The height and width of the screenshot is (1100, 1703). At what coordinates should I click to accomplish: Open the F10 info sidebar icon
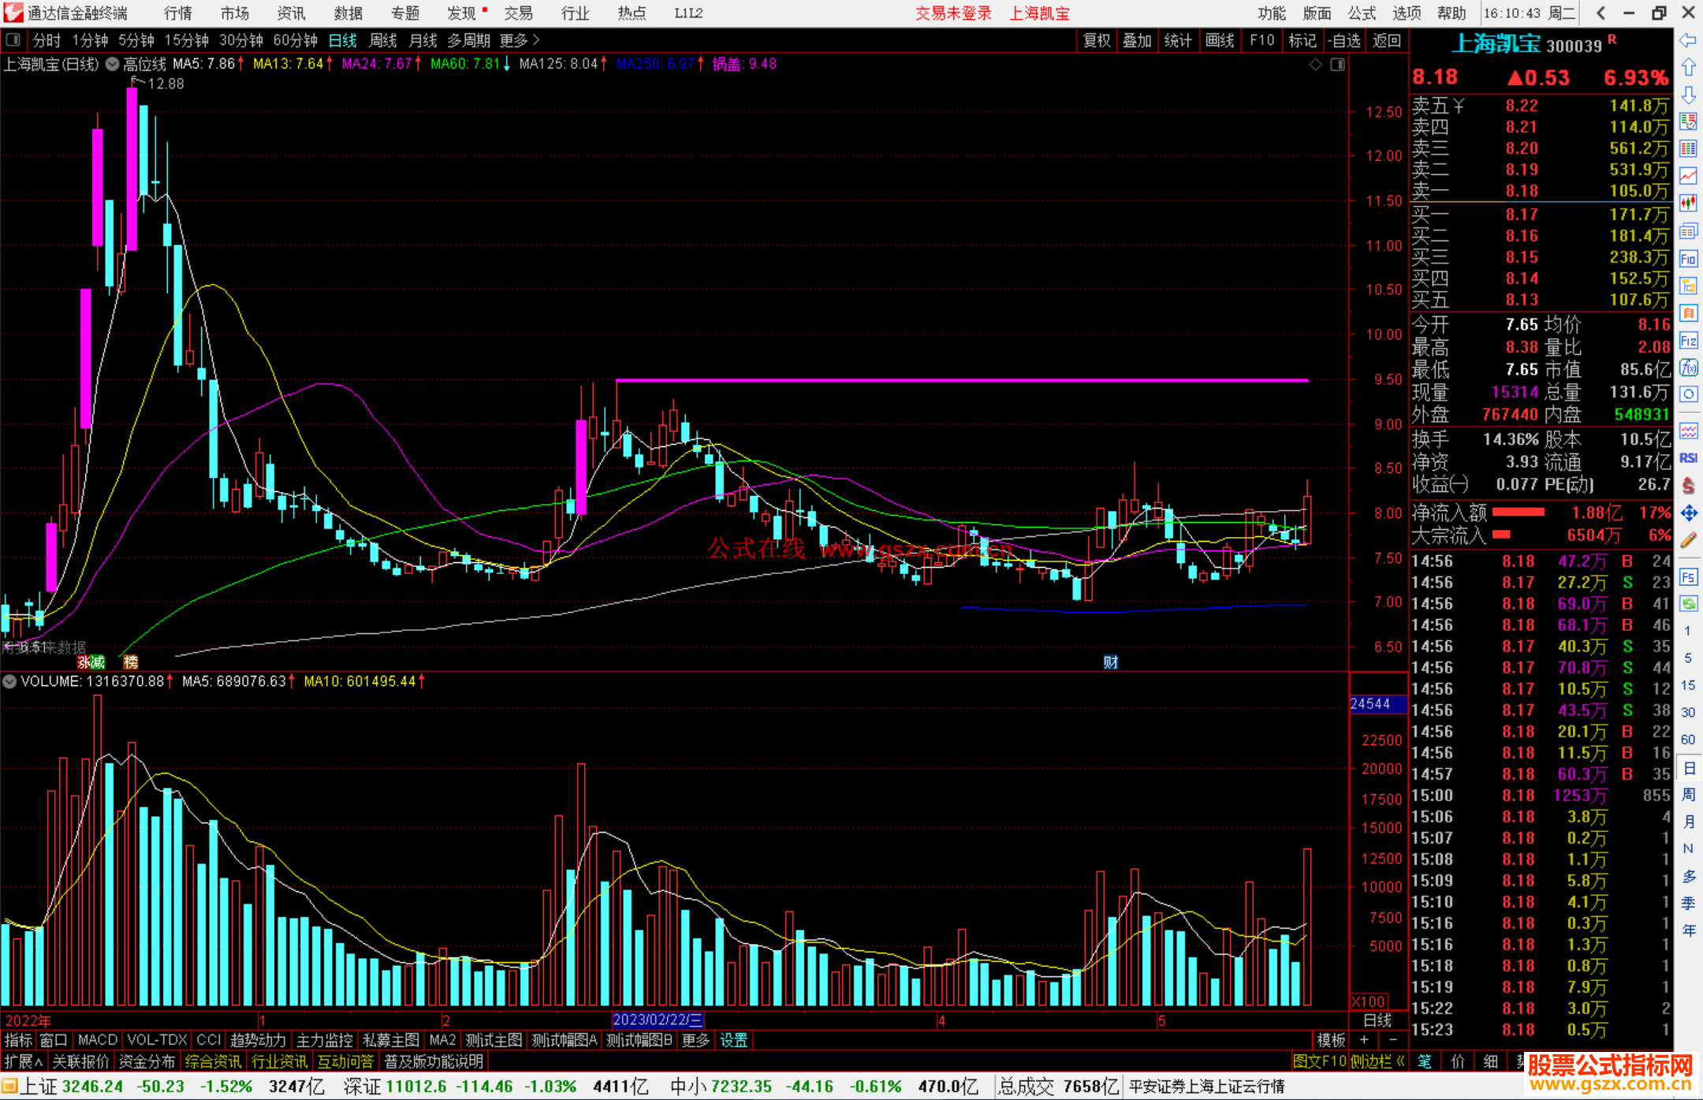coord(1688,259)
